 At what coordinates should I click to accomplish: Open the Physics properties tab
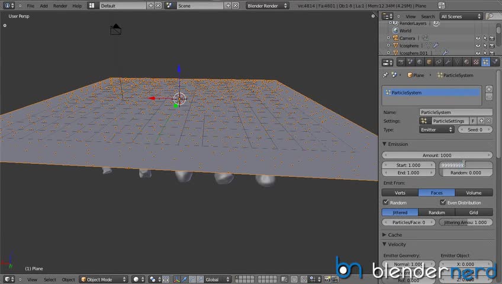point(495,62)
